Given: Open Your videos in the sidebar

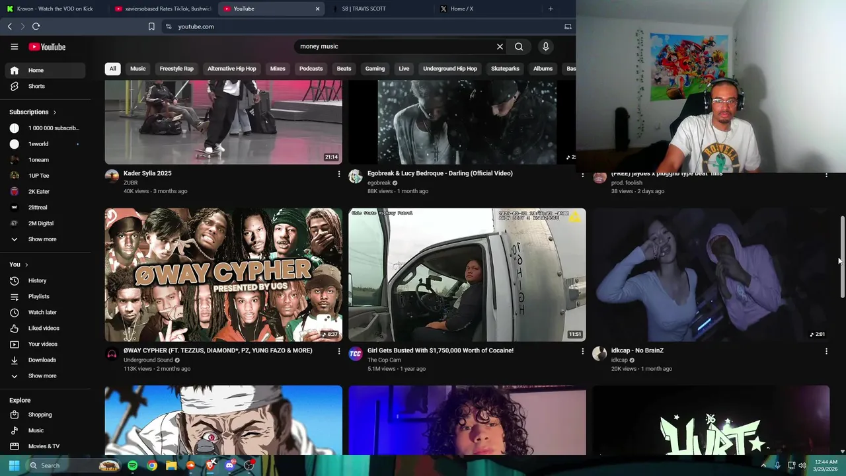Looking at the screenshot, I should click(45, 344).
